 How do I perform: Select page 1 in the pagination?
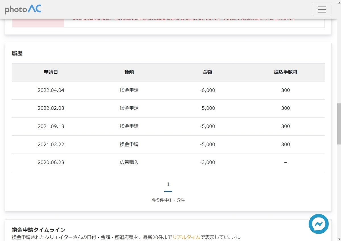coord(168,184)
